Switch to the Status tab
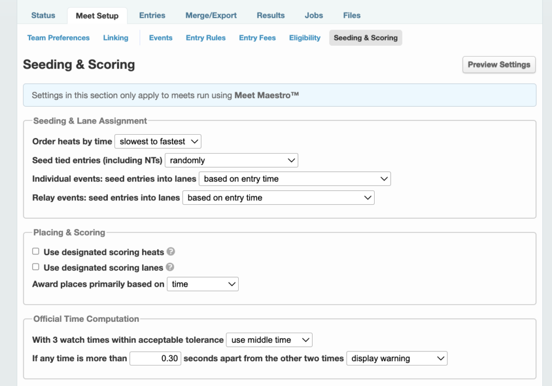The width and height of the screenshot is (552, 386). tap(43, 16)
